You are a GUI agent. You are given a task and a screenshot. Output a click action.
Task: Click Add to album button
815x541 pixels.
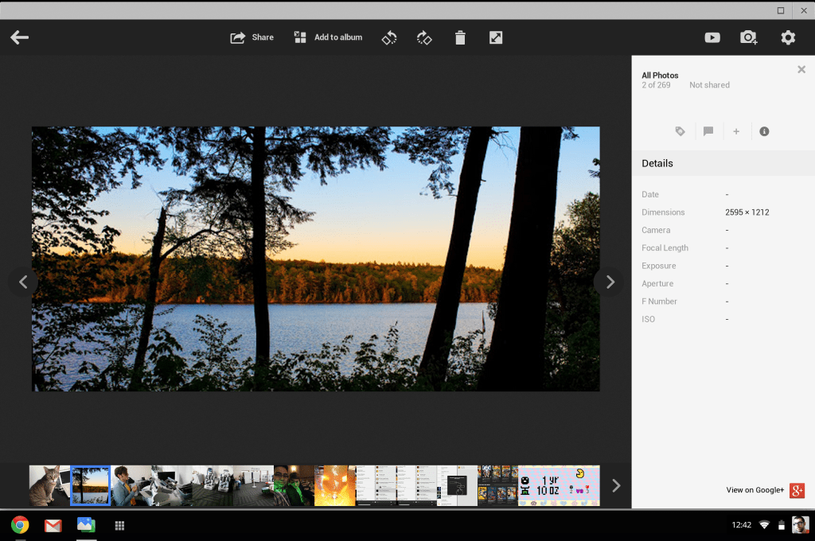pyautogui.click(x=328, y=37)
